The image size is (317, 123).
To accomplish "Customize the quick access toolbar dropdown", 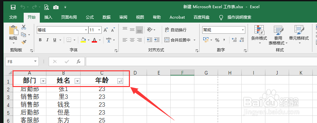I will (x=65, y=8).
